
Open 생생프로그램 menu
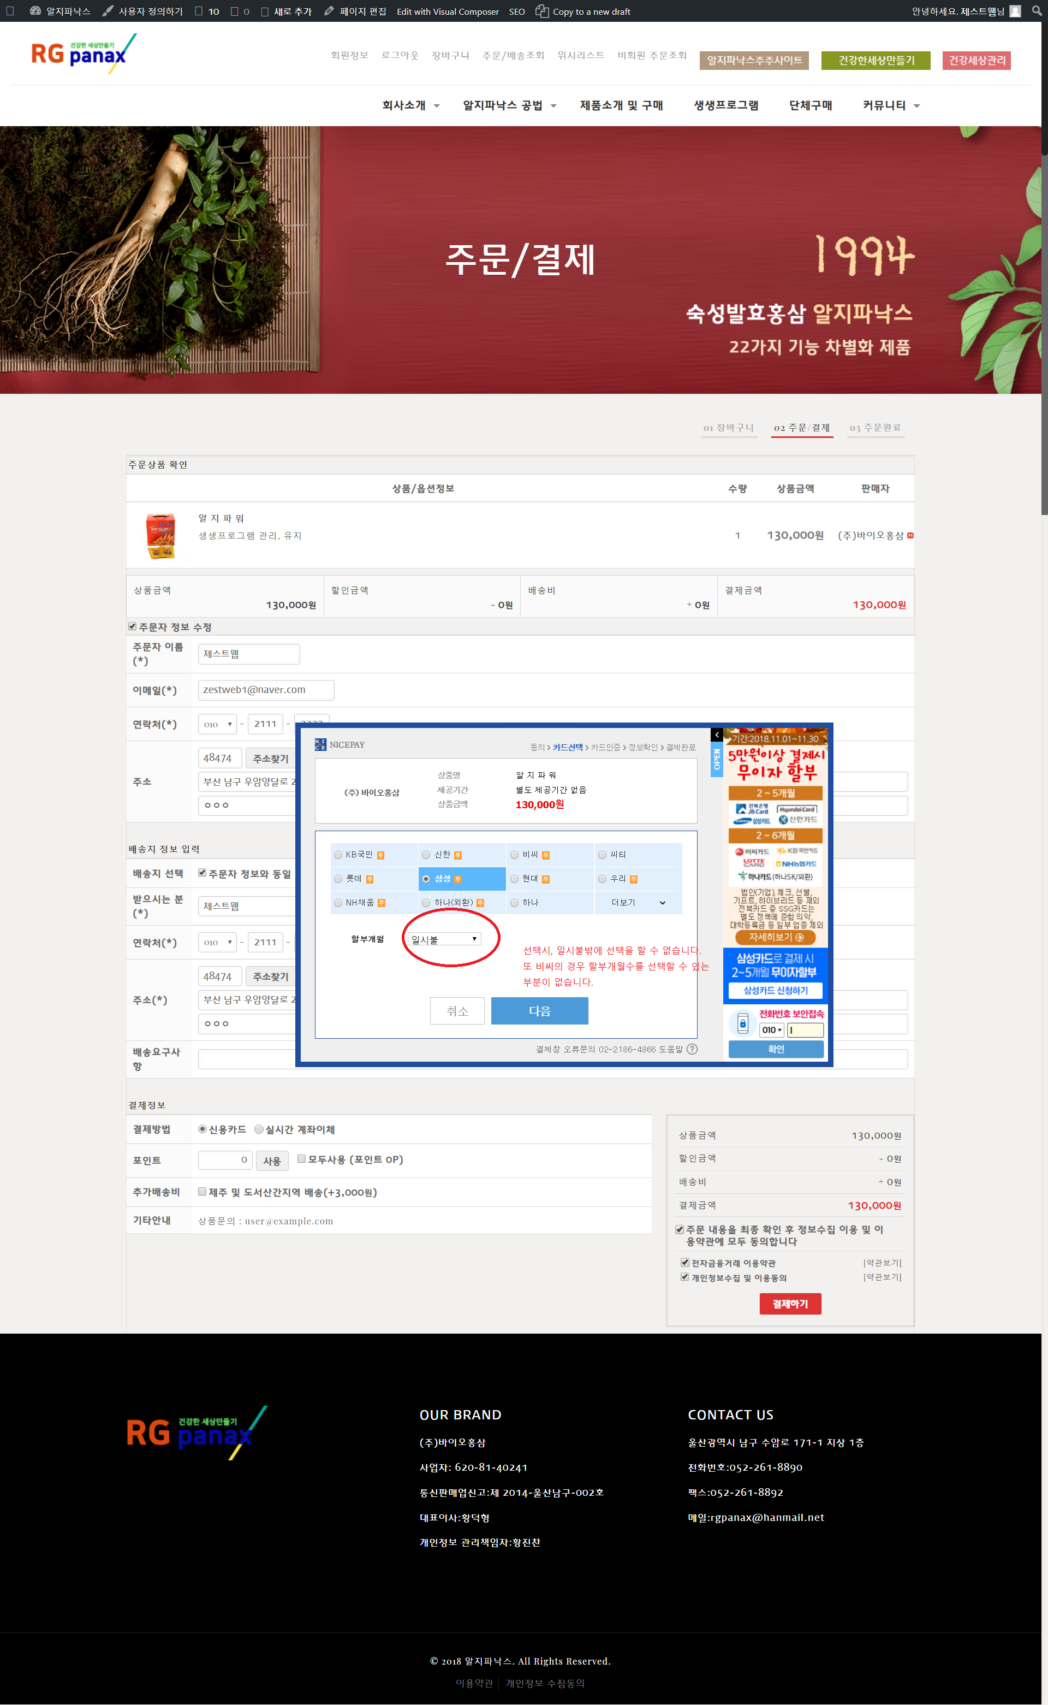(x=726, y=105)
